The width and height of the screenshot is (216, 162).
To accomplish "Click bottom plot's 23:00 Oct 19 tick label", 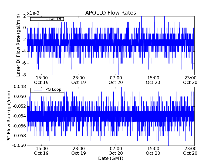I will coord(79,151).
